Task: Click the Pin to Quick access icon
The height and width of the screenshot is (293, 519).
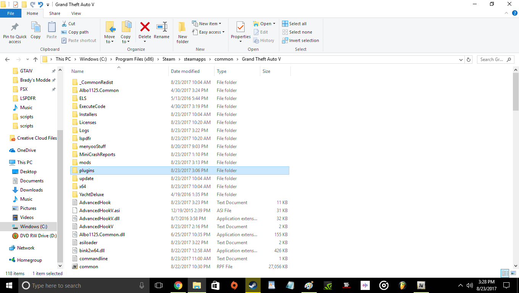Action: pos(15,27)
